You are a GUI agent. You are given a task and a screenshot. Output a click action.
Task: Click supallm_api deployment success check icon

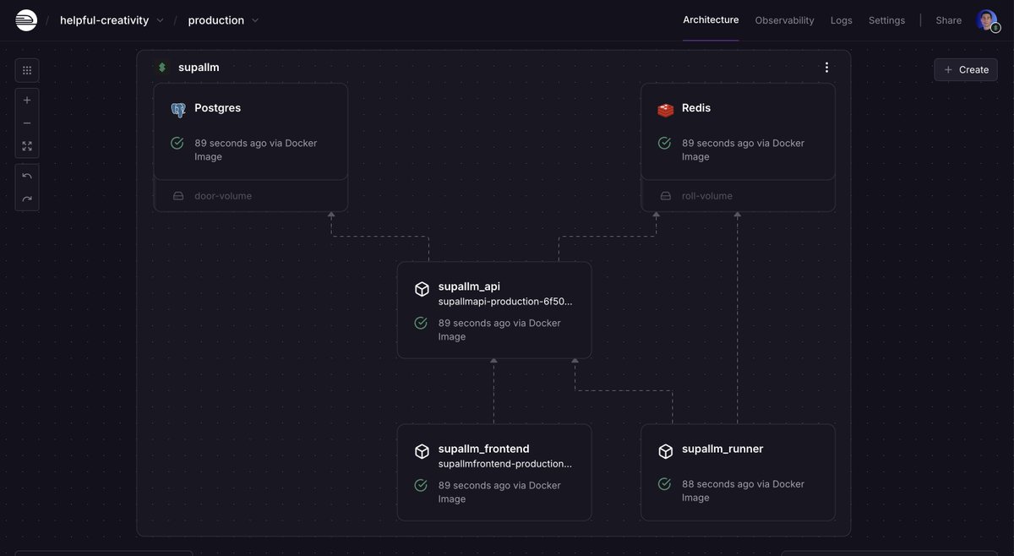click(421, 323)
